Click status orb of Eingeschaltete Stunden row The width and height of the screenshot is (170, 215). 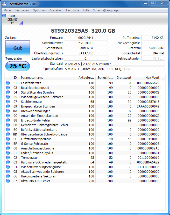point(8,106)
